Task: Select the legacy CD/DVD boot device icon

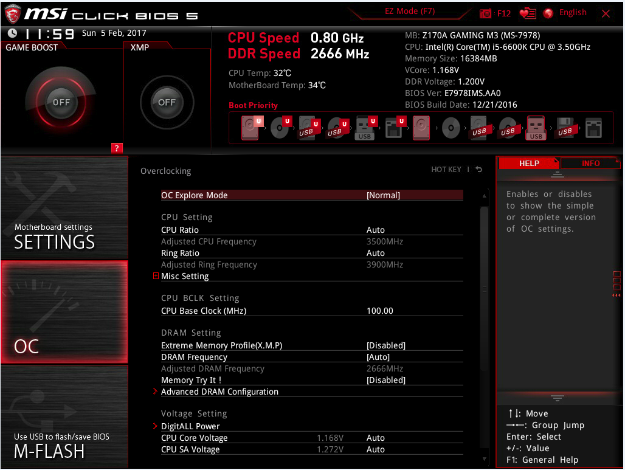Action: tap(451, 128)
